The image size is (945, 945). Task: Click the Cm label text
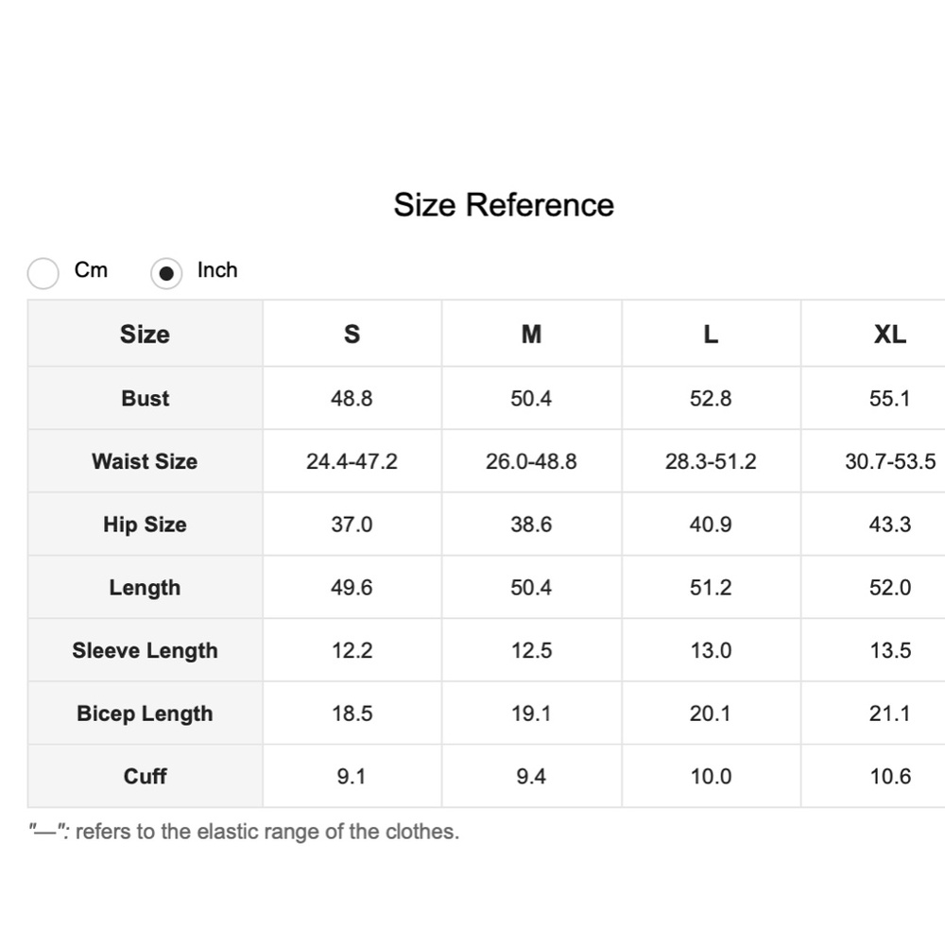[x=91, y=270]
